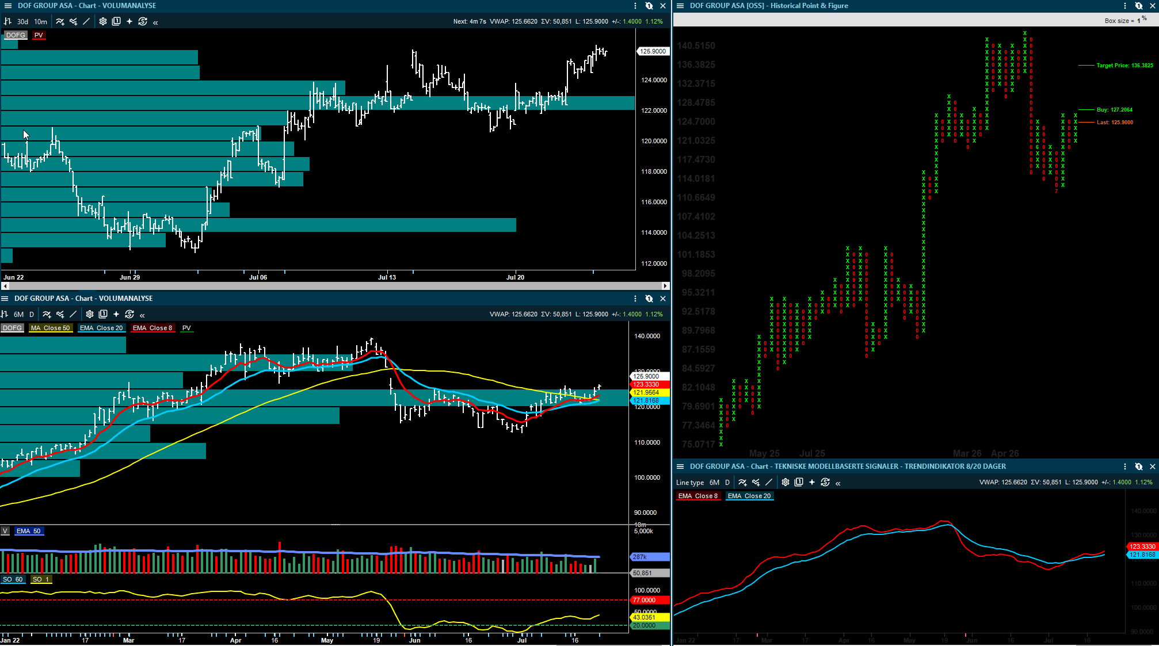The image size is (1159, 646).
Task: Collapse toolbar of 6M VOLUMANALYSE chart
Action: [142, 315]
